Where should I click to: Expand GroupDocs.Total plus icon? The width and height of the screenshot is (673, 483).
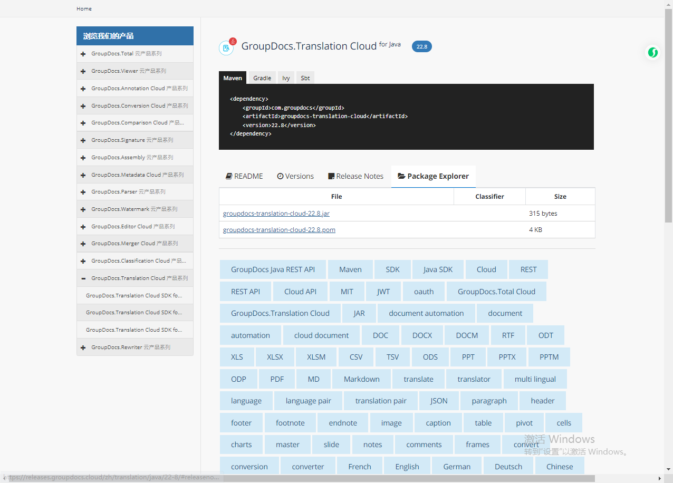[83, 54]
